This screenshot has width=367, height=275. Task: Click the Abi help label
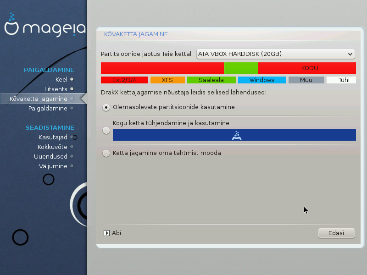pyautogui.click(x=117, y=233)
